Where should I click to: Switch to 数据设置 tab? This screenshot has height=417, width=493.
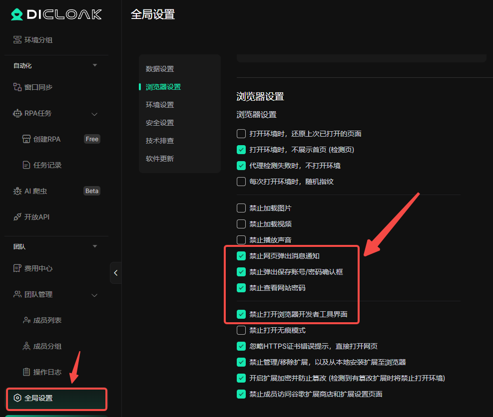coord(160,69)
